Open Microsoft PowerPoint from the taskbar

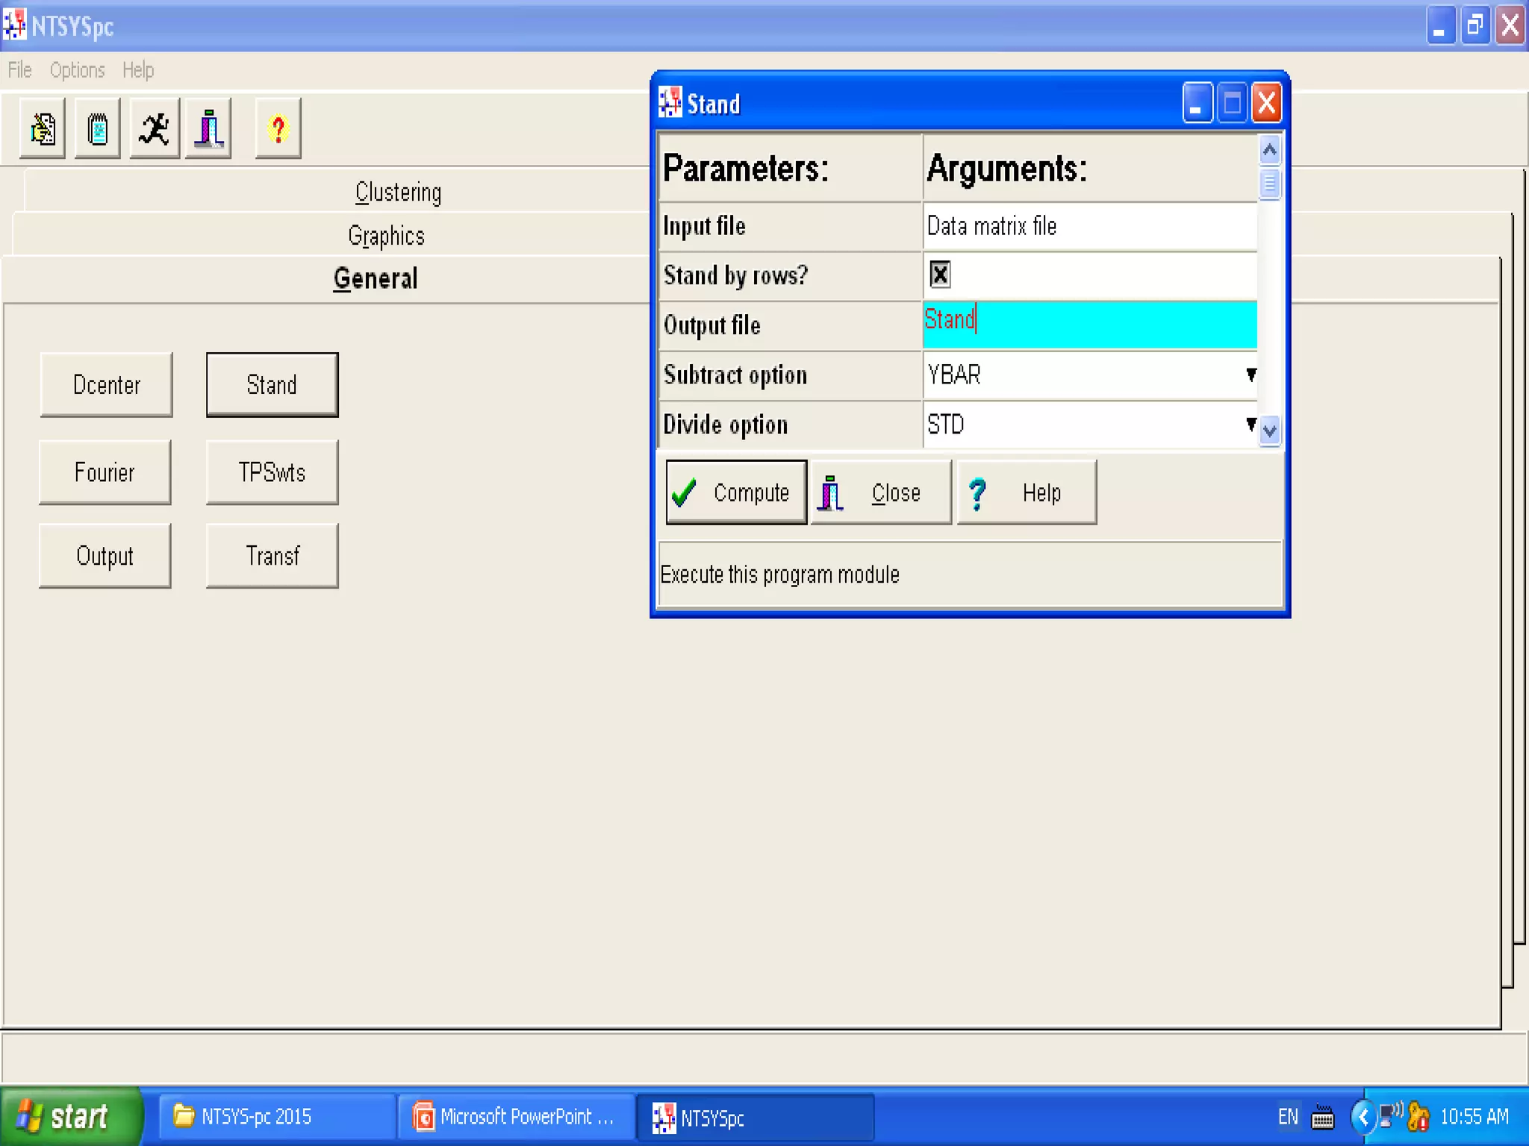point(516,1117)
